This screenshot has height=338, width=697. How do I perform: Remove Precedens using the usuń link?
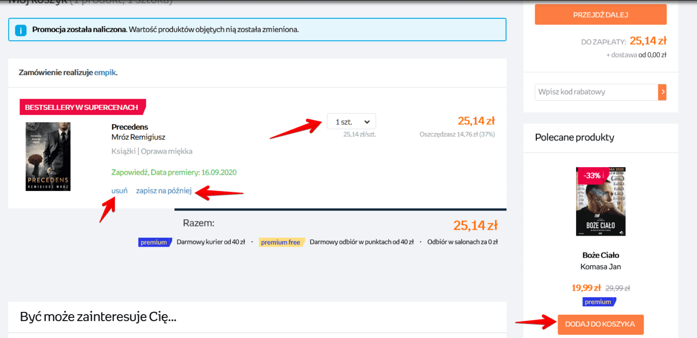(x=119, y=190)
